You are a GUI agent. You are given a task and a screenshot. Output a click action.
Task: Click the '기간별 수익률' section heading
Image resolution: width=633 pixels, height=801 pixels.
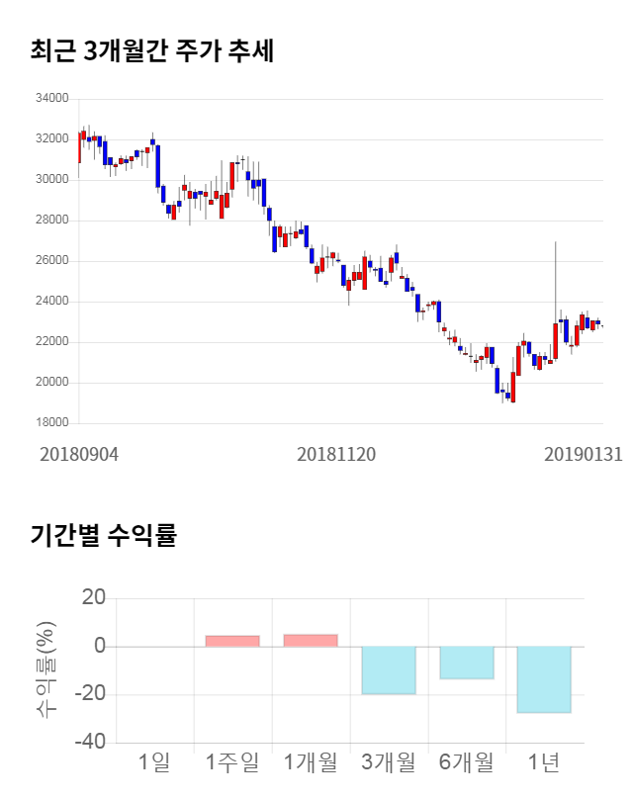(103, 536)
